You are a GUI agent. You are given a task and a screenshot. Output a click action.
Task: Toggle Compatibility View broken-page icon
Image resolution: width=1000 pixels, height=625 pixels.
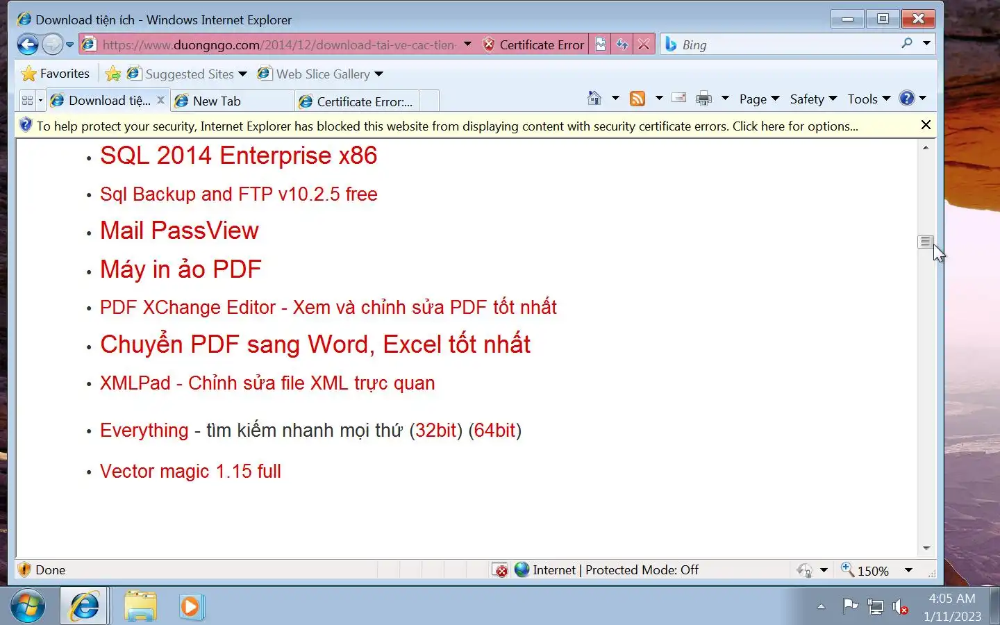pyautogui.click(x=600, y=45)
